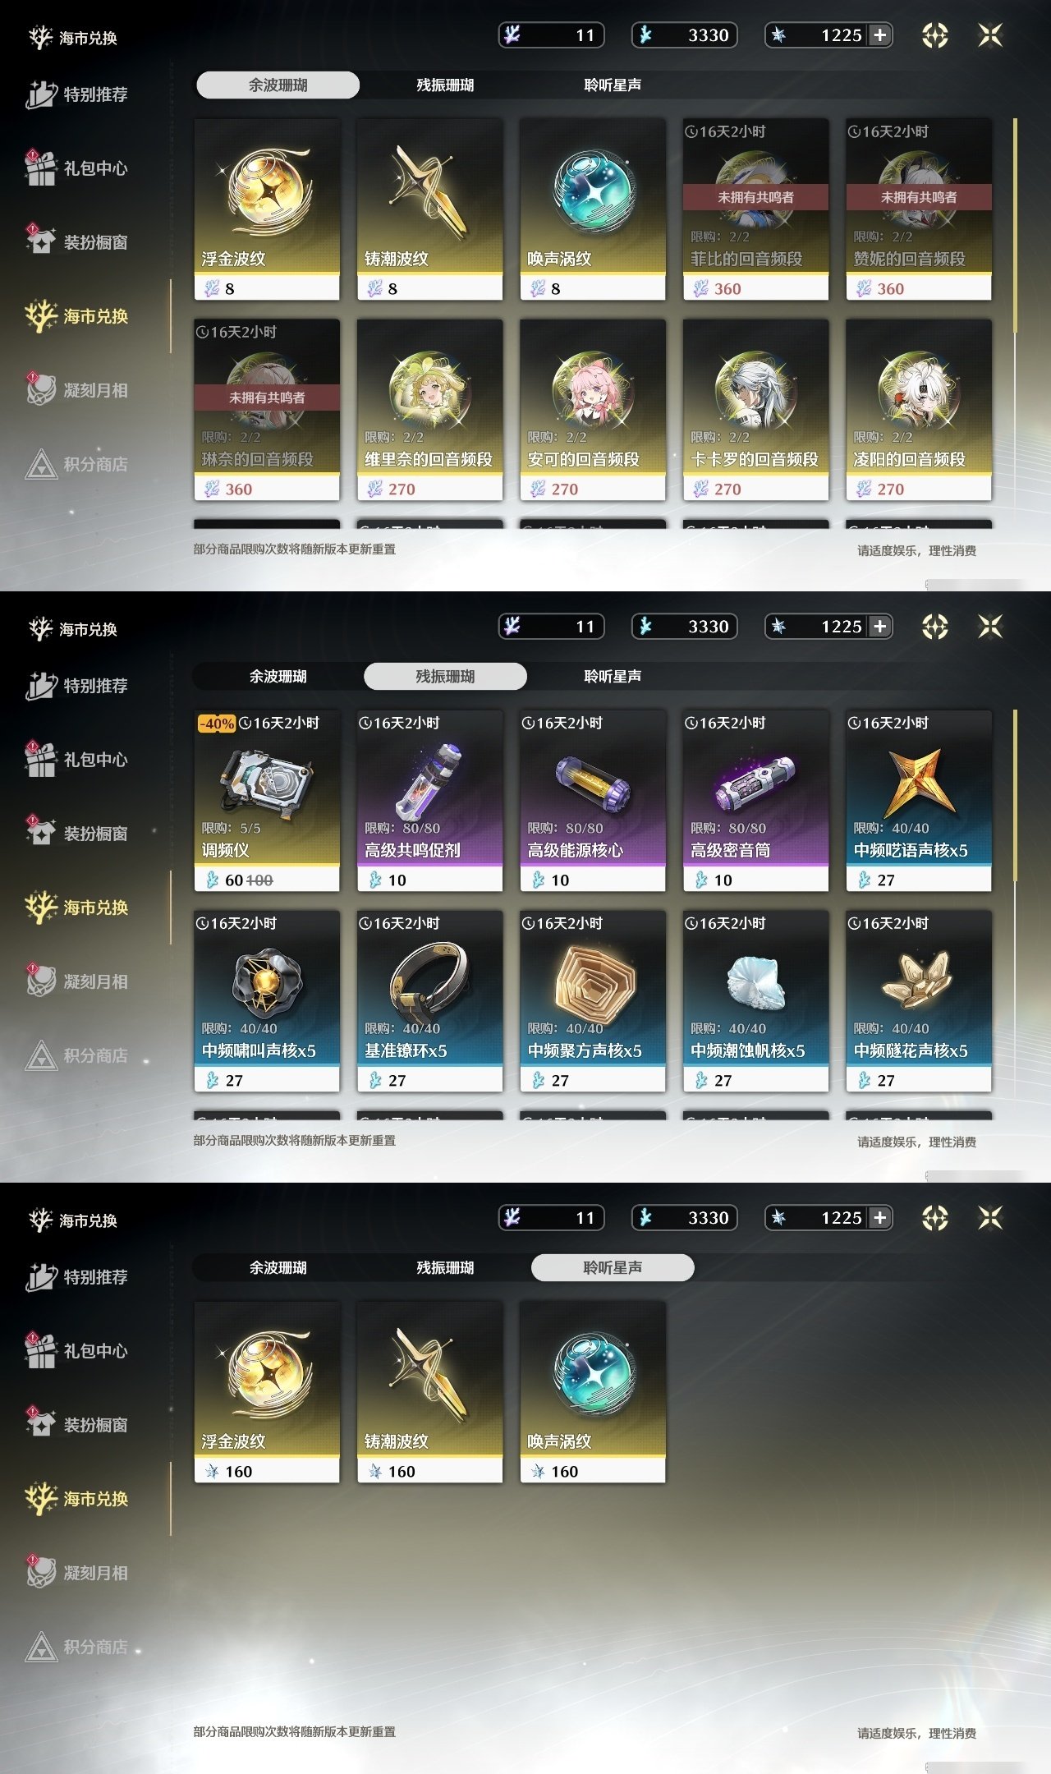Open the 基准镣环x5 ring item
The height and width of the screenshot is (1774, 1051).
pos(429,1001)
